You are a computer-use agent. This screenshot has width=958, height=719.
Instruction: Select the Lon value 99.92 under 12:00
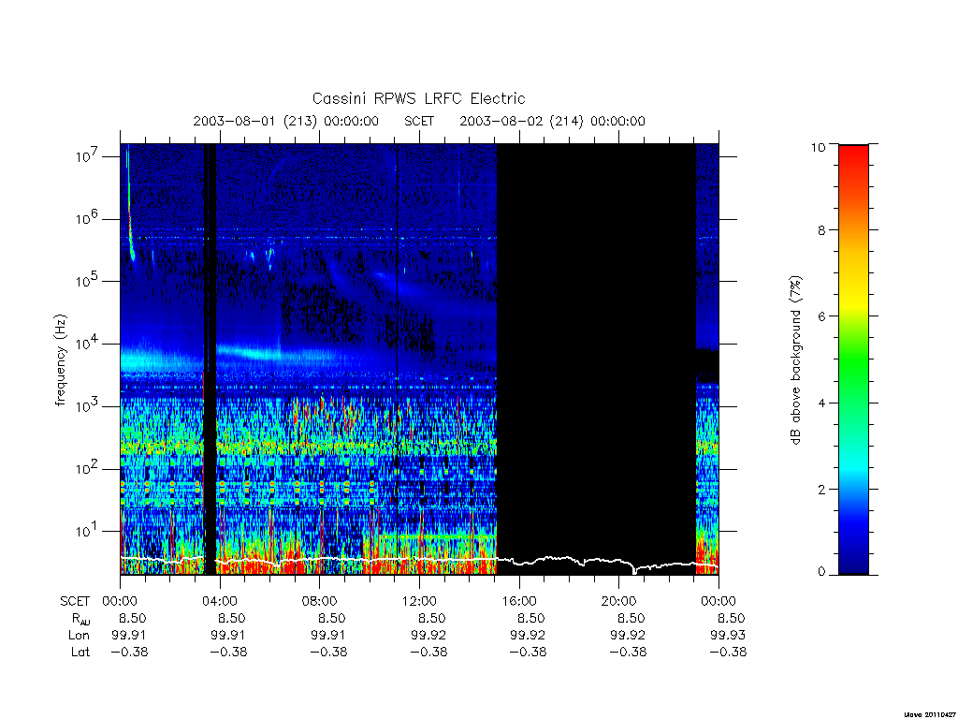[x=428, y=636]
